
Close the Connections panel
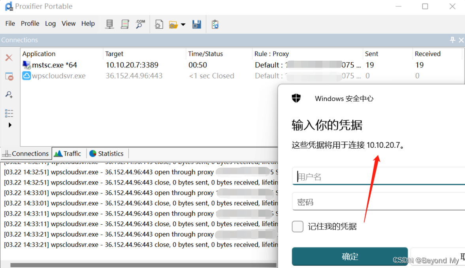pyautogui.click(x=461, y=40)
